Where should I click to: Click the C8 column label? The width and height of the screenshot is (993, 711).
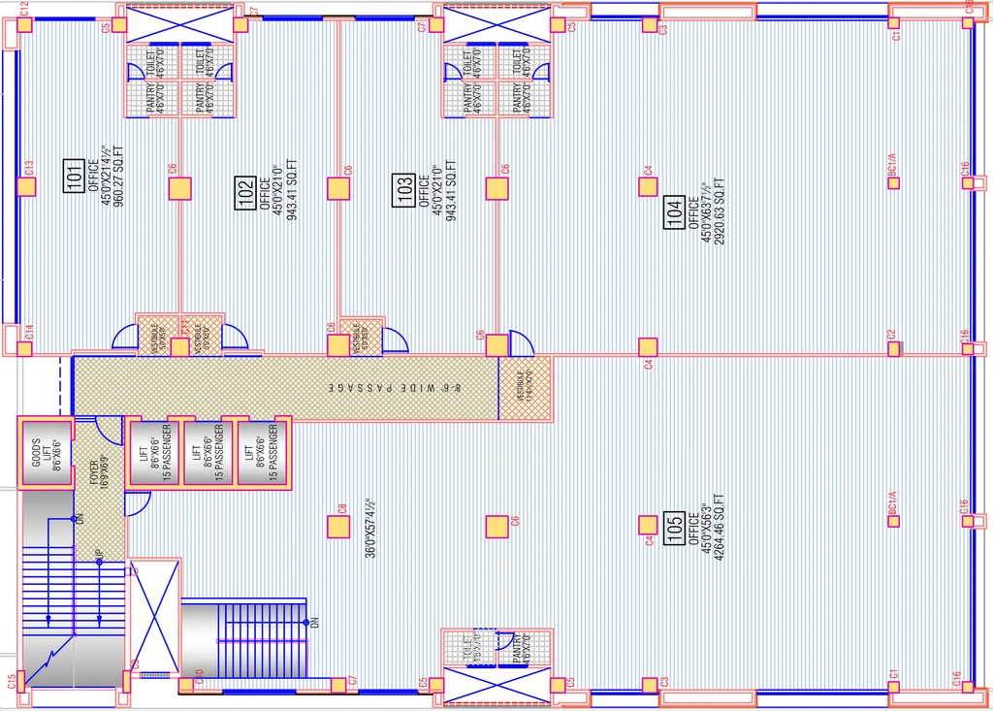point(342,509)
